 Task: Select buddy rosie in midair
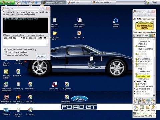(x=144, y=61)
